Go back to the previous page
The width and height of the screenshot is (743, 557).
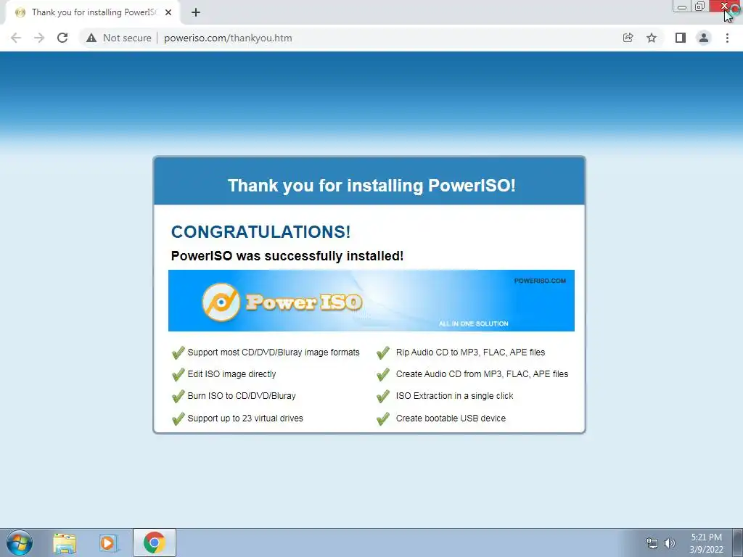pos(16,38)
